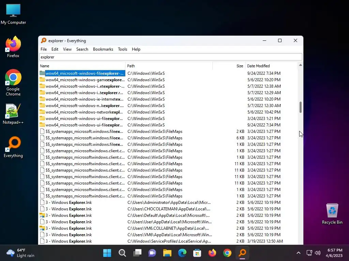This screenshot has height=261, width=349.
Task: Click date 3/19/2023 12:50 AM cell
Action: pyautogui.click(x=265, y=241)
